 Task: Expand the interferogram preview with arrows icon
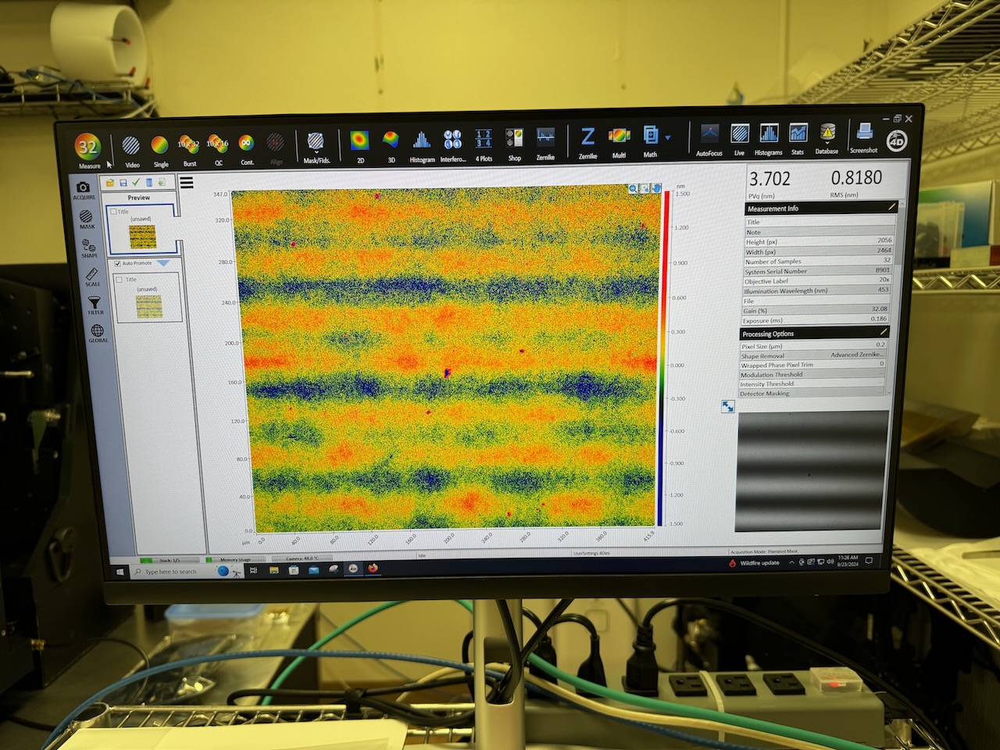727,407
